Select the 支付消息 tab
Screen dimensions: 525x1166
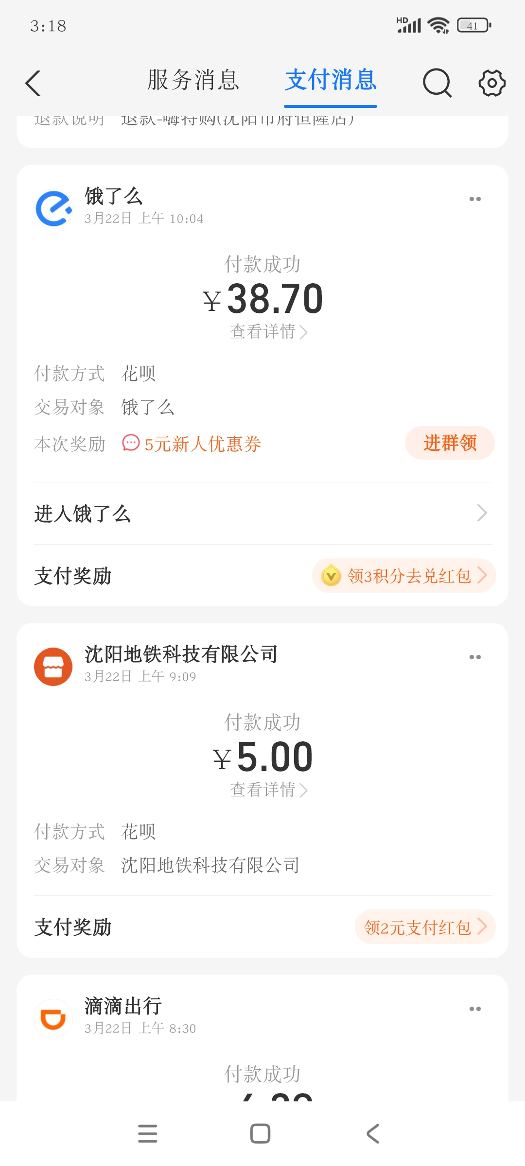tap(331, 80)
